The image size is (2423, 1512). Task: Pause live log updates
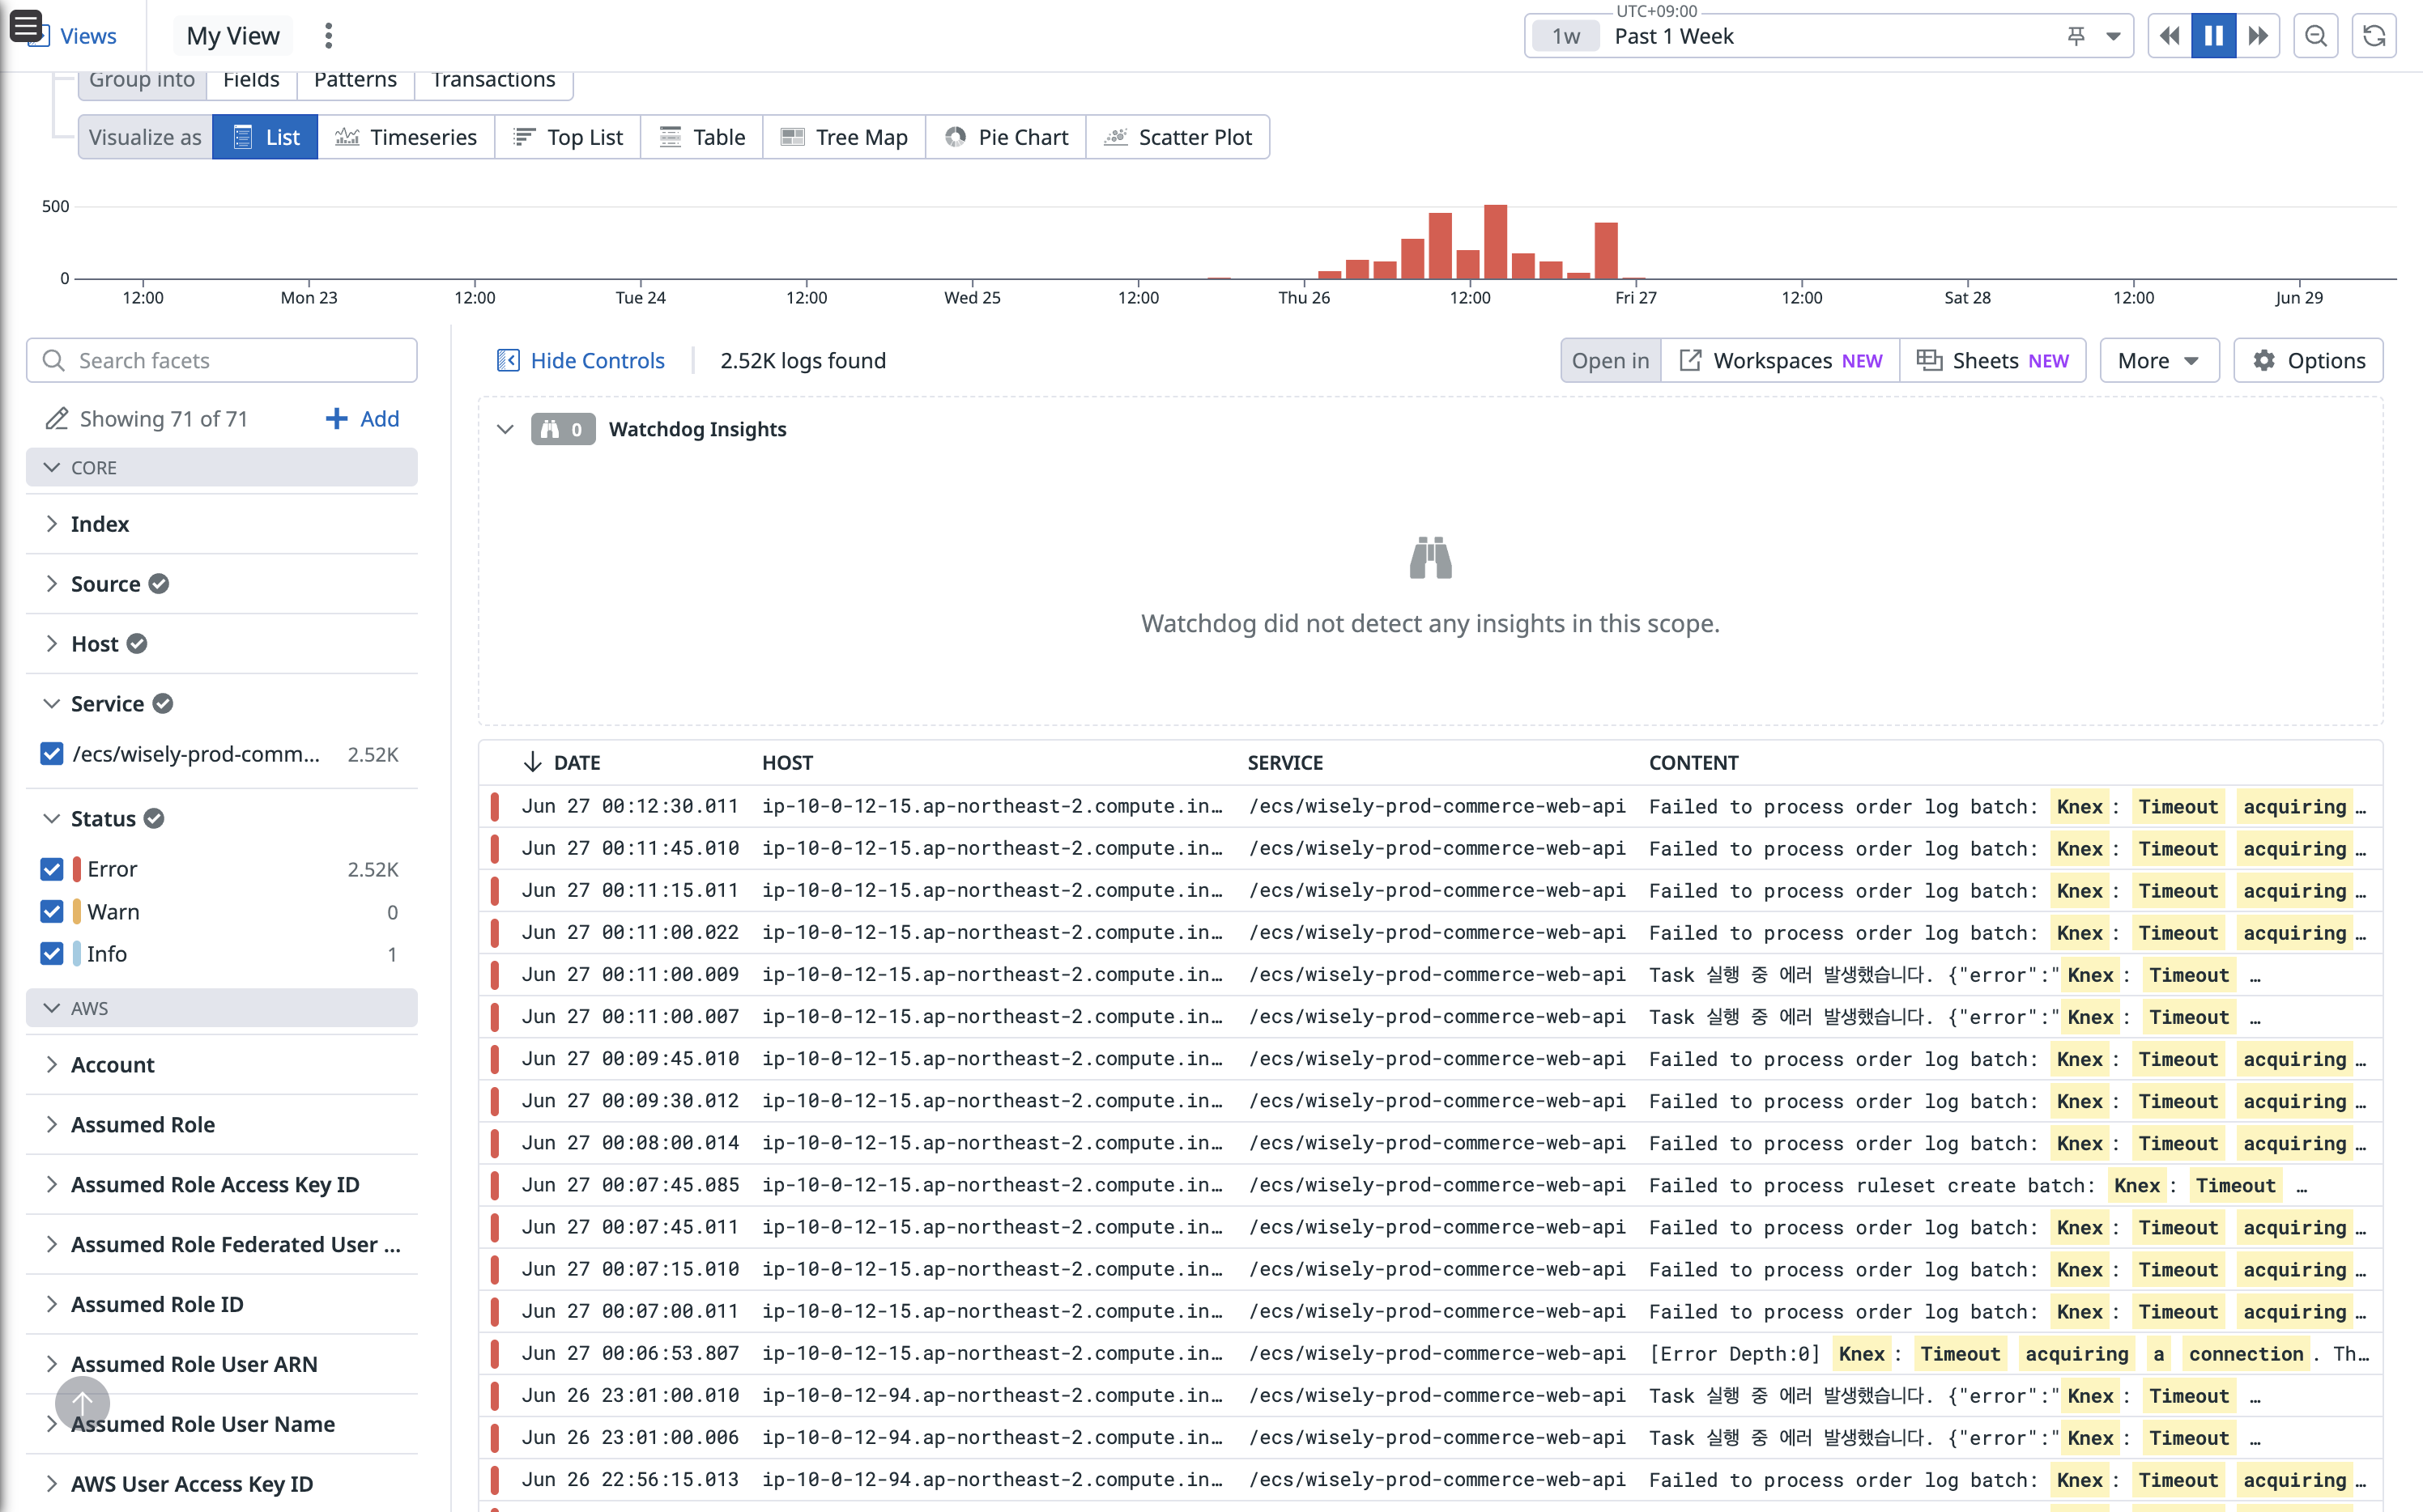point(2213,36)
